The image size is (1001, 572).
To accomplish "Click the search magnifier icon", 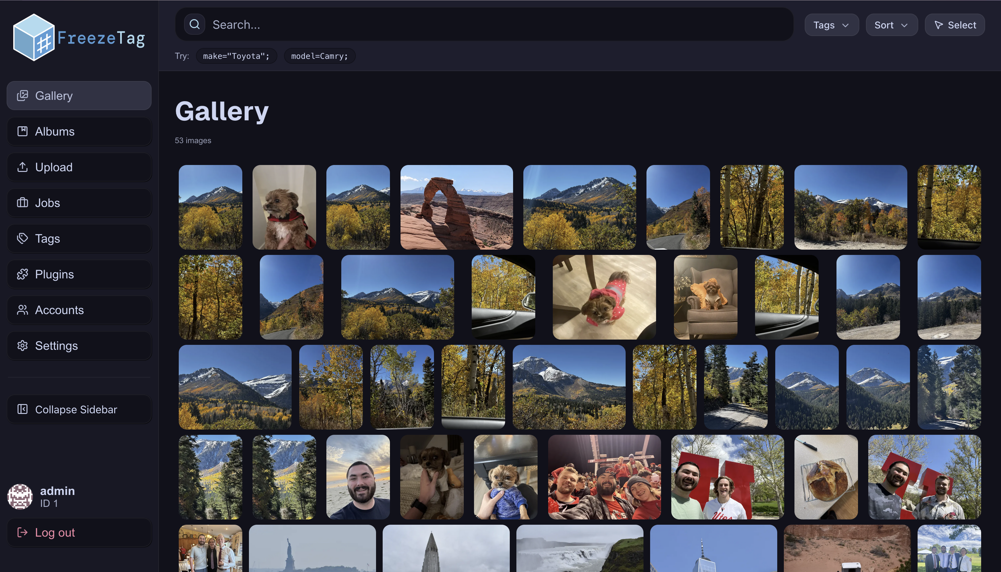I will tap(195, 25).
